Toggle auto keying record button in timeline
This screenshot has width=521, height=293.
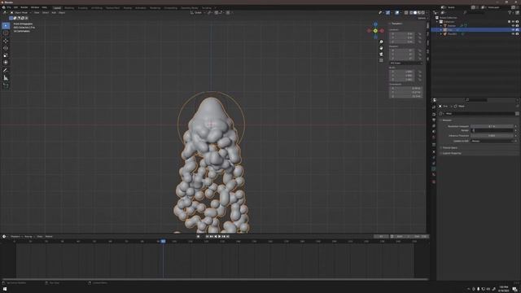tap(199, 237)
